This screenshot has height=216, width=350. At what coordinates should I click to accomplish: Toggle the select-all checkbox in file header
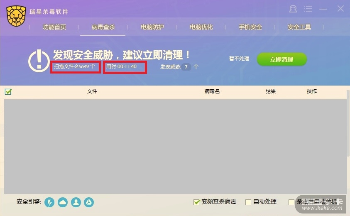pyautogui.click(x=8, y=91)
